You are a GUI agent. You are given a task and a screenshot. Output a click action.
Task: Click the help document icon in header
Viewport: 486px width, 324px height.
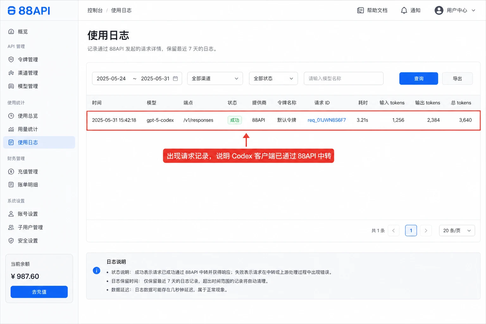pos(360,10)
